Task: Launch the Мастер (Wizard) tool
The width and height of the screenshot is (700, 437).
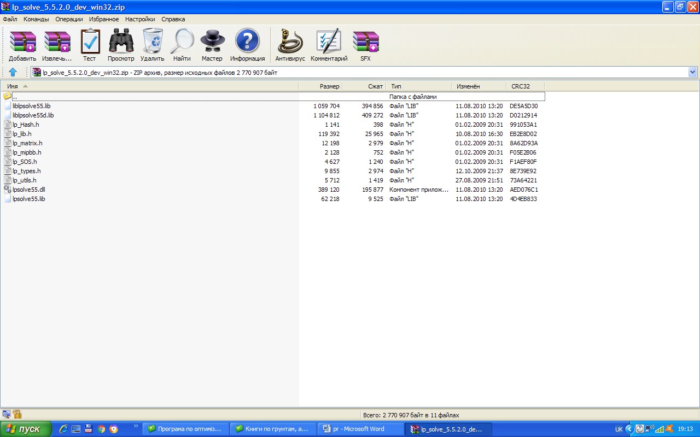Action: coord(212,45)
